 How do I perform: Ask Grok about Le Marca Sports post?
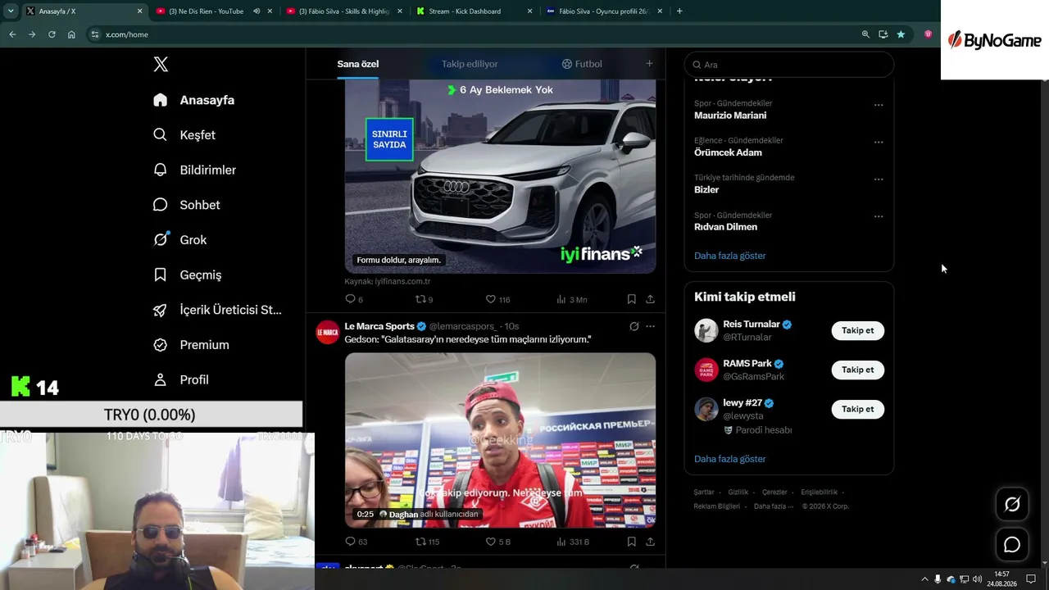coord(633,326)
